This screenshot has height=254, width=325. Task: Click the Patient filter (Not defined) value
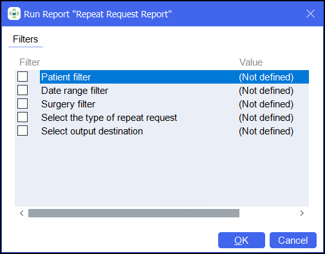coord(266,77)
